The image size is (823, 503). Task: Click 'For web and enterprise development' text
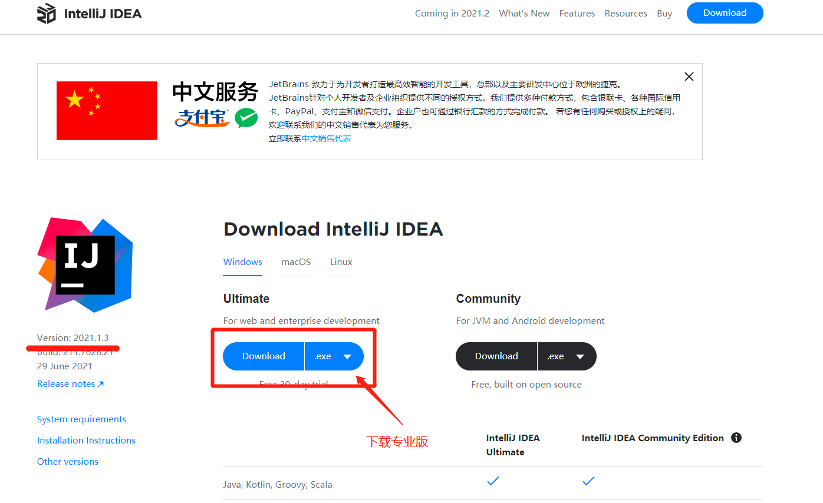tap(301, 321)
